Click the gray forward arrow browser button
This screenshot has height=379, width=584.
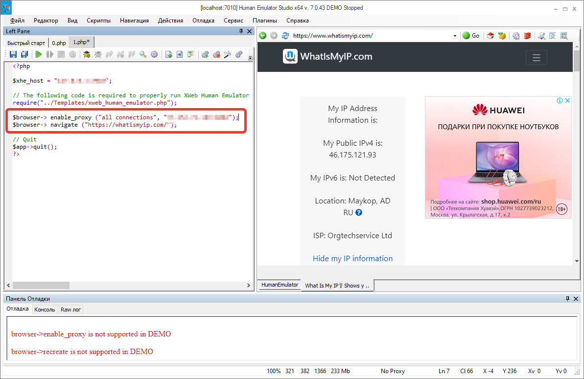[274, 35]
